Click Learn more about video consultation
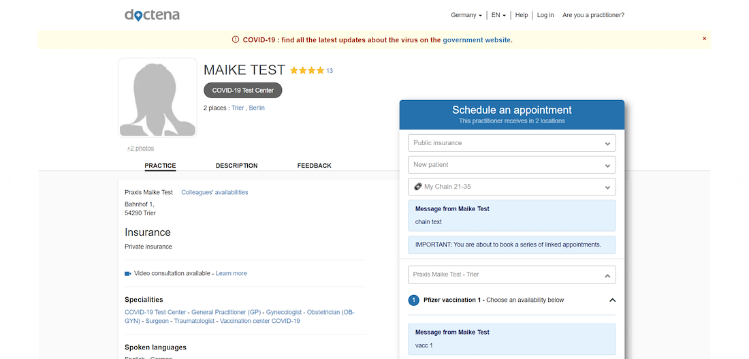The width and height of the screenshot is (749, 359). point(232,273)
